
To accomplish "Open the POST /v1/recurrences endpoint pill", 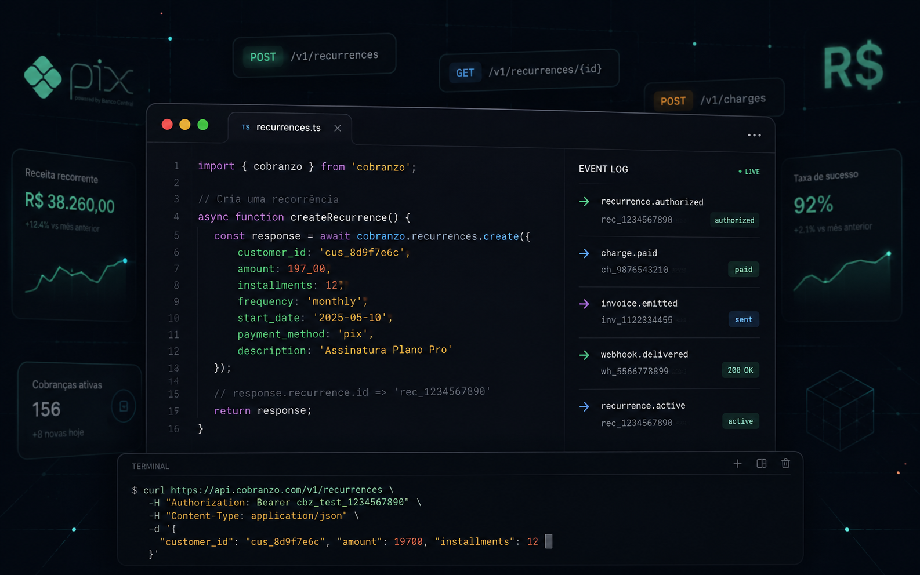I will pos(314,56).
